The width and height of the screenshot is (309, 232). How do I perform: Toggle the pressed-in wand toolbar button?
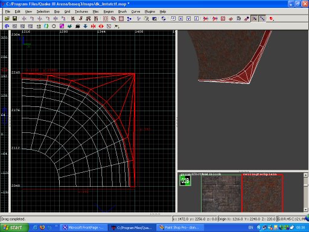255,19
